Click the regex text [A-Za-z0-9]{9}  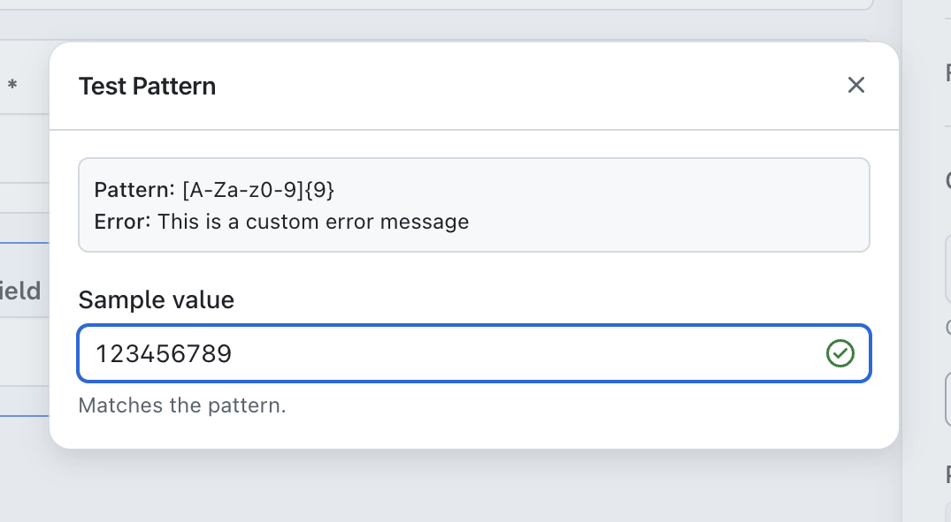tap(258, 189)
